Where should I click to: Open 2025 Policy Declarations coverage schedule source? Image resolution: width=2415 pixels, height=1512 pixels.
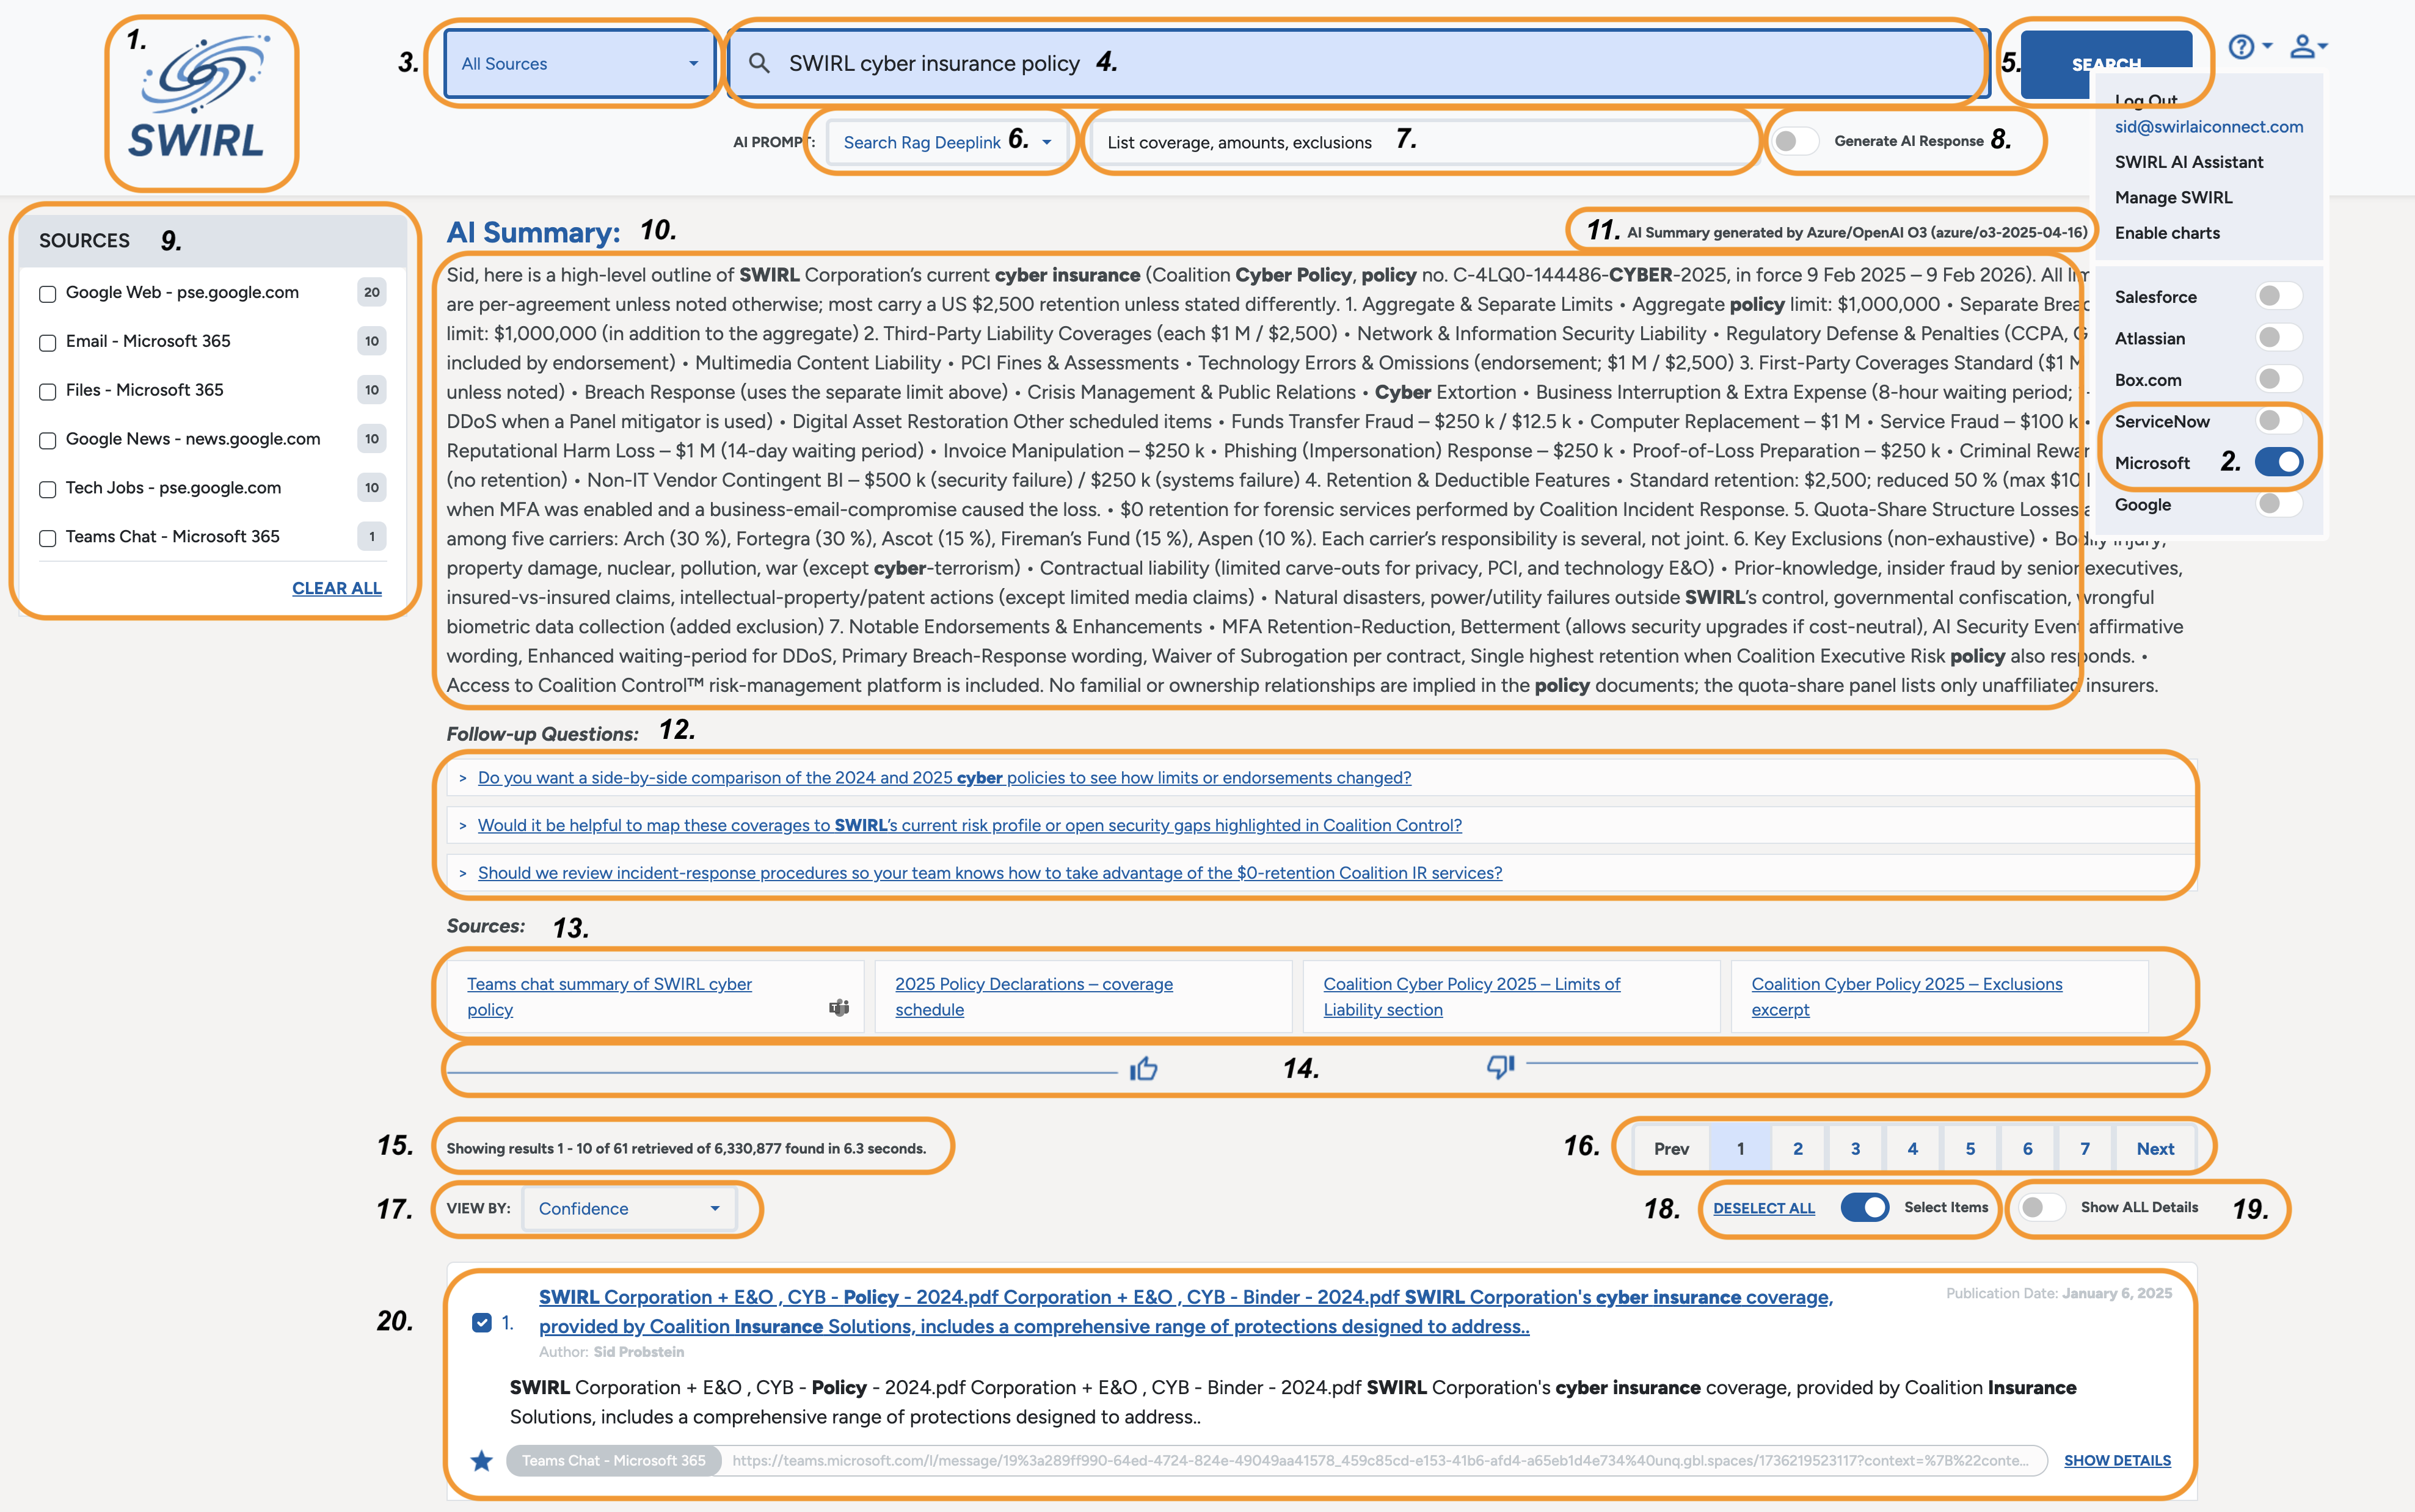click(x=1034, y=997)
